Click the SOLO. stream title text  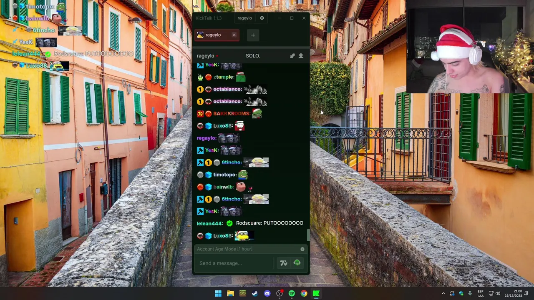pyautogui.click(x=253, y=56)
